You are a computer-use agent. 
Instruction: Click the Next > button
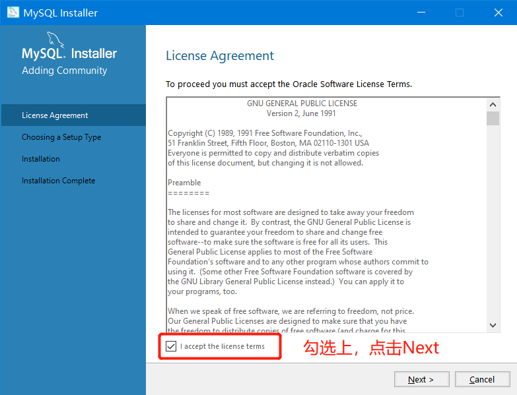[421, 380]
